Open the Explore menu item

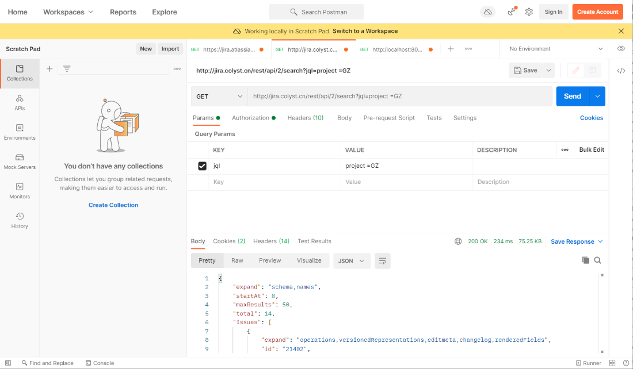[x=165, y=12]
